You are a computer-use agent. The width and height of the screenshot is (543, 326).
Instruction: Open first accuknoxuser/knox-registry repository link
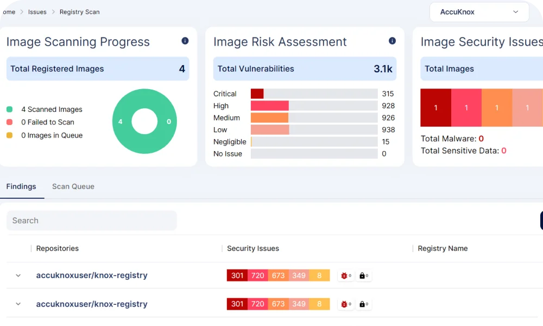(x=92, y=275)
